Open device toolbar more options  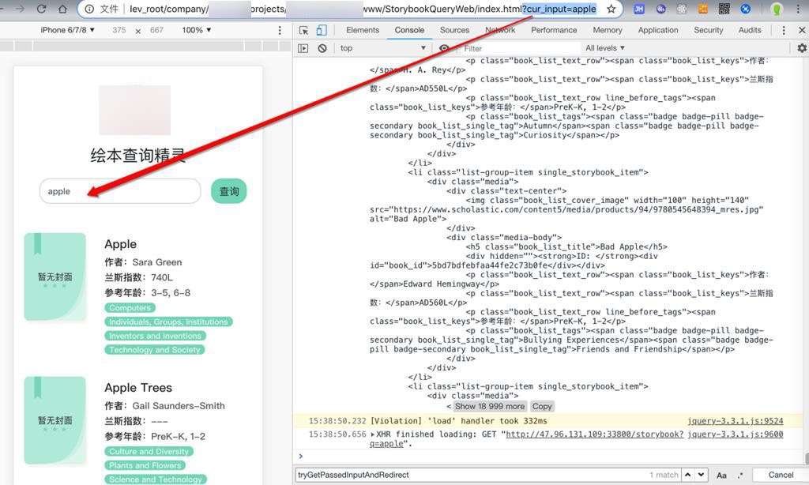point(280,31)
